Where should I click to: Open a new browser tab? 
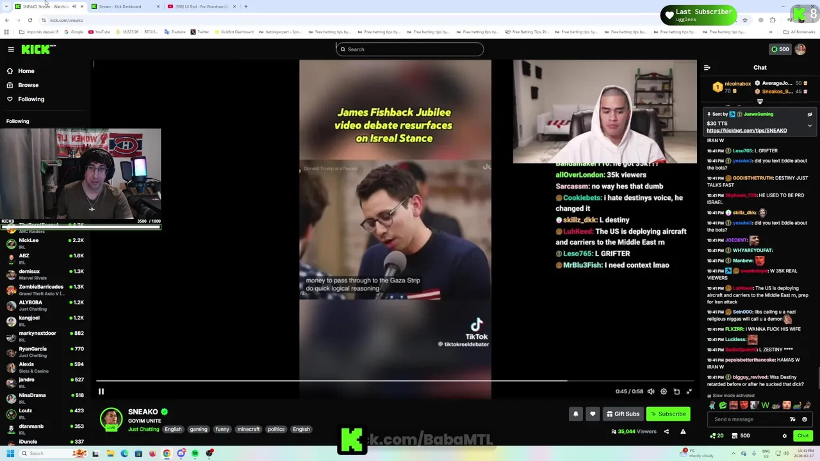point(246,6)
